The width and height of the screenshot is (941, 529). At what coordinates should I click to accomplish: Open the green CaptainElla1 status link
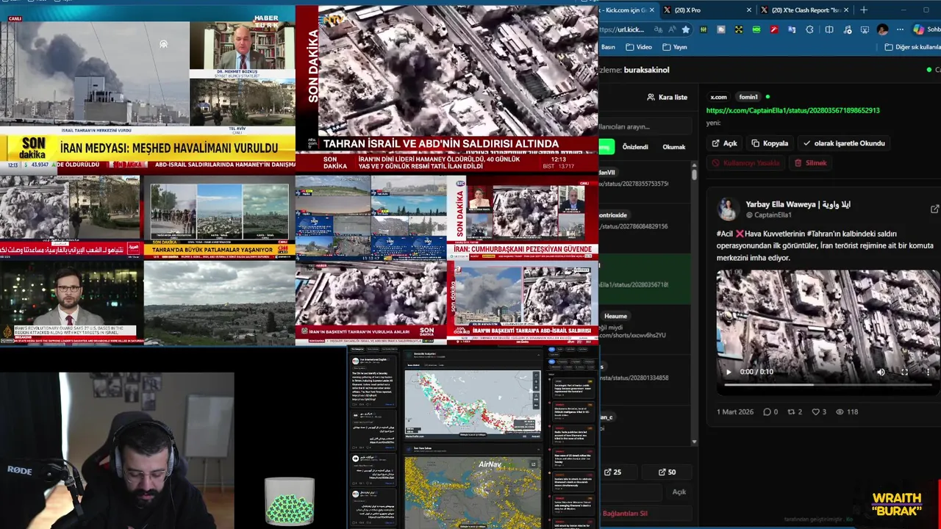coord(792,110)
